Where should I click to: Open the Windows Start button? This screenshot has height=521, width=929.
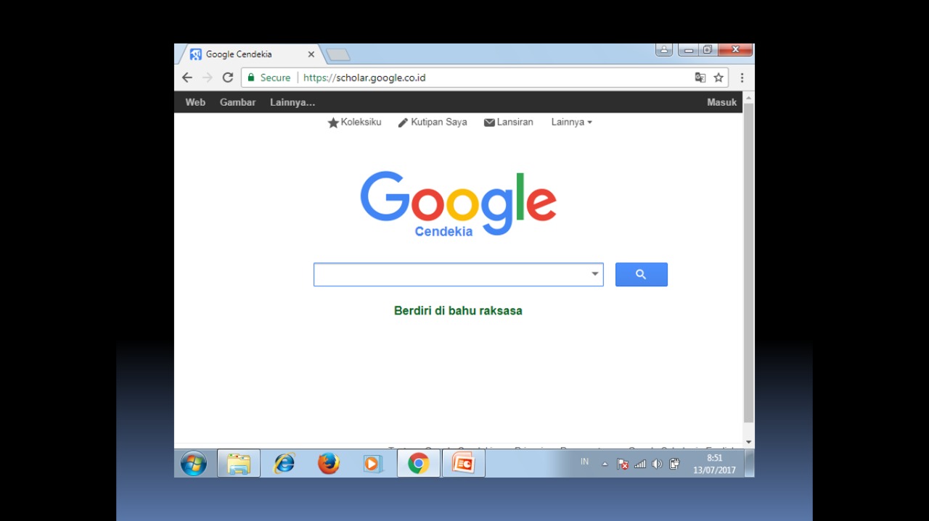(x=194, y=463)
